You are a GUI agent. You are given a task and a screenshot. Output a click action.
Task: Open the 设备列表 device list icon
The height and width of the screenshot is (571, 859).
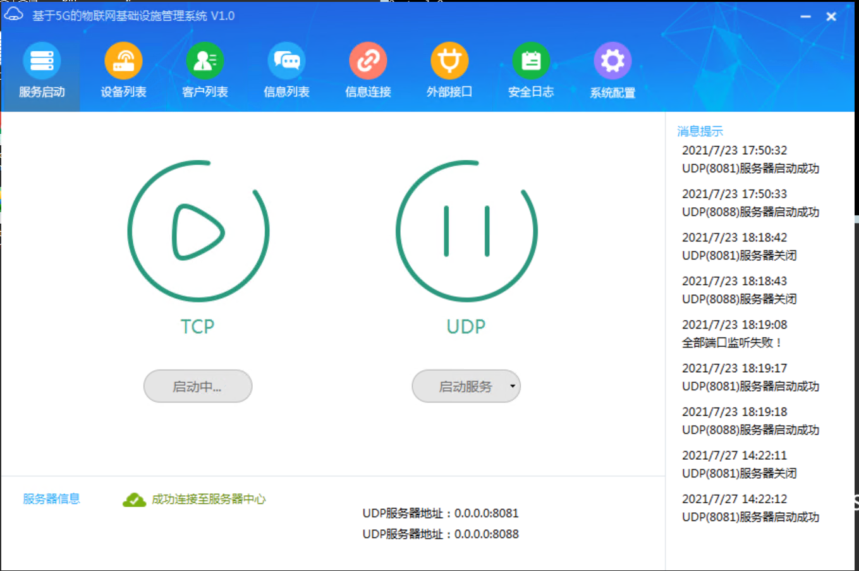click(x=123, y=61)
